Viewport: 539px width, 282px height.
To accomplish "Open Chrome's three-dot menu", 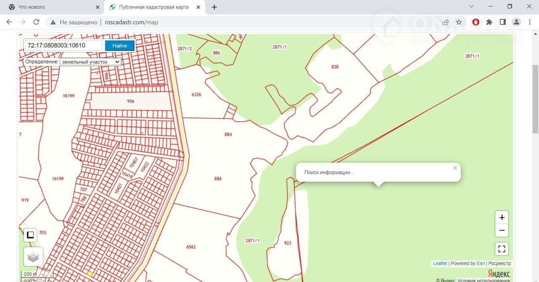I will click(x=529, y=22).
